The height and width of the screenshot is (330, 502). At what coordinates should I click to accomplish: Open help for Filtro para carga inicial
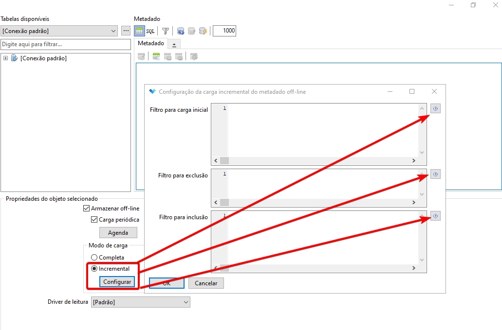point(435,109)
